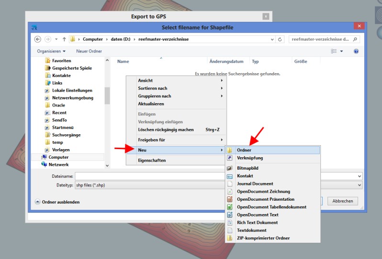The image size is (382, 259).
Task: Click the Neuer Ordner button
Action: click(89, 51)
